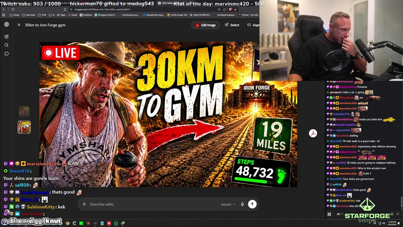The image size is (403, 227).
Task: Show hidden system tray icons chevron
Action: 370,223
